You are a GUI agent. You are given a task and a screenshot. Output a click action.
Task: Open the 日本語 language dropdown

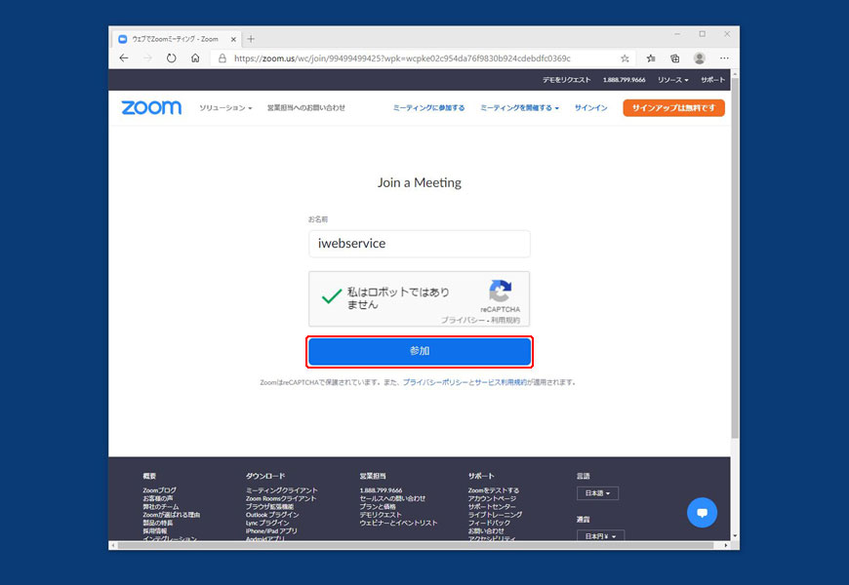[597, 493]
